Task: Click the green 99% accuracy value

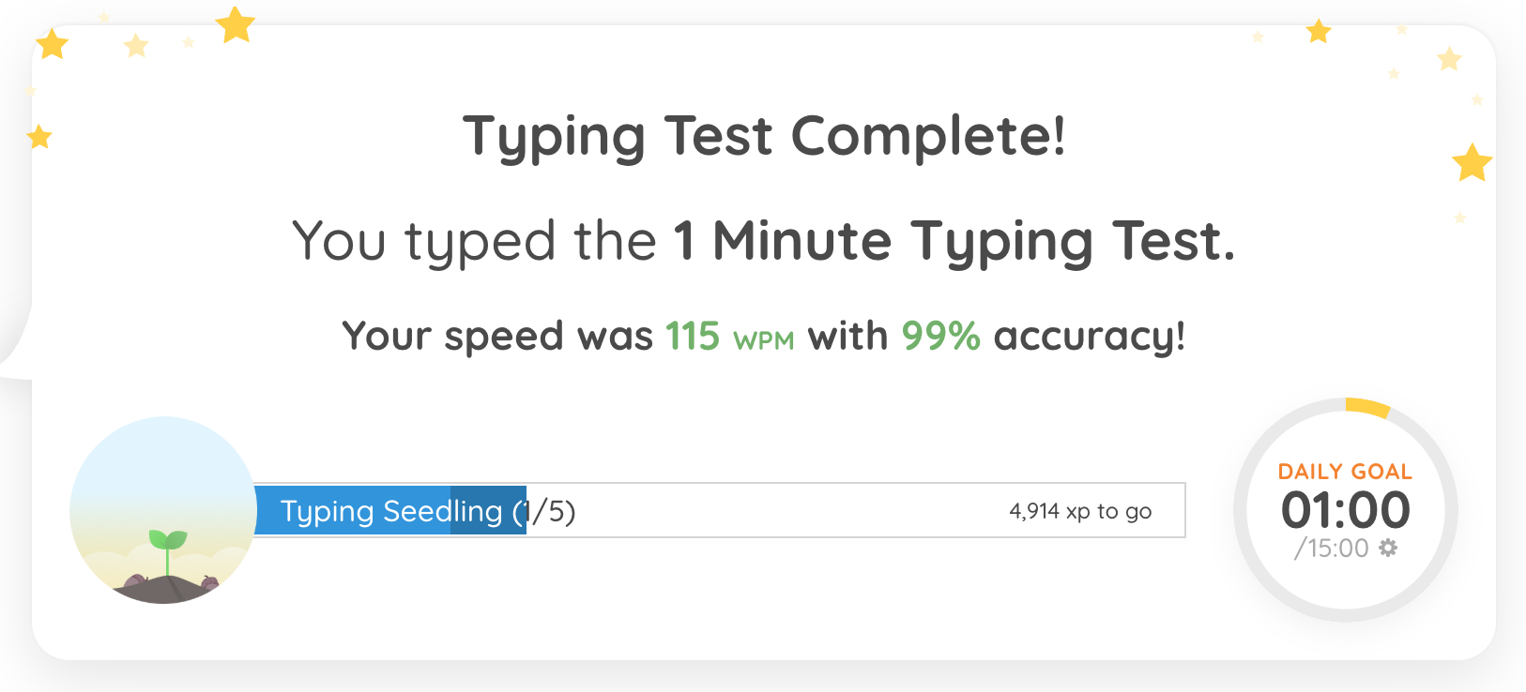Action: click(x=940, y=336)
